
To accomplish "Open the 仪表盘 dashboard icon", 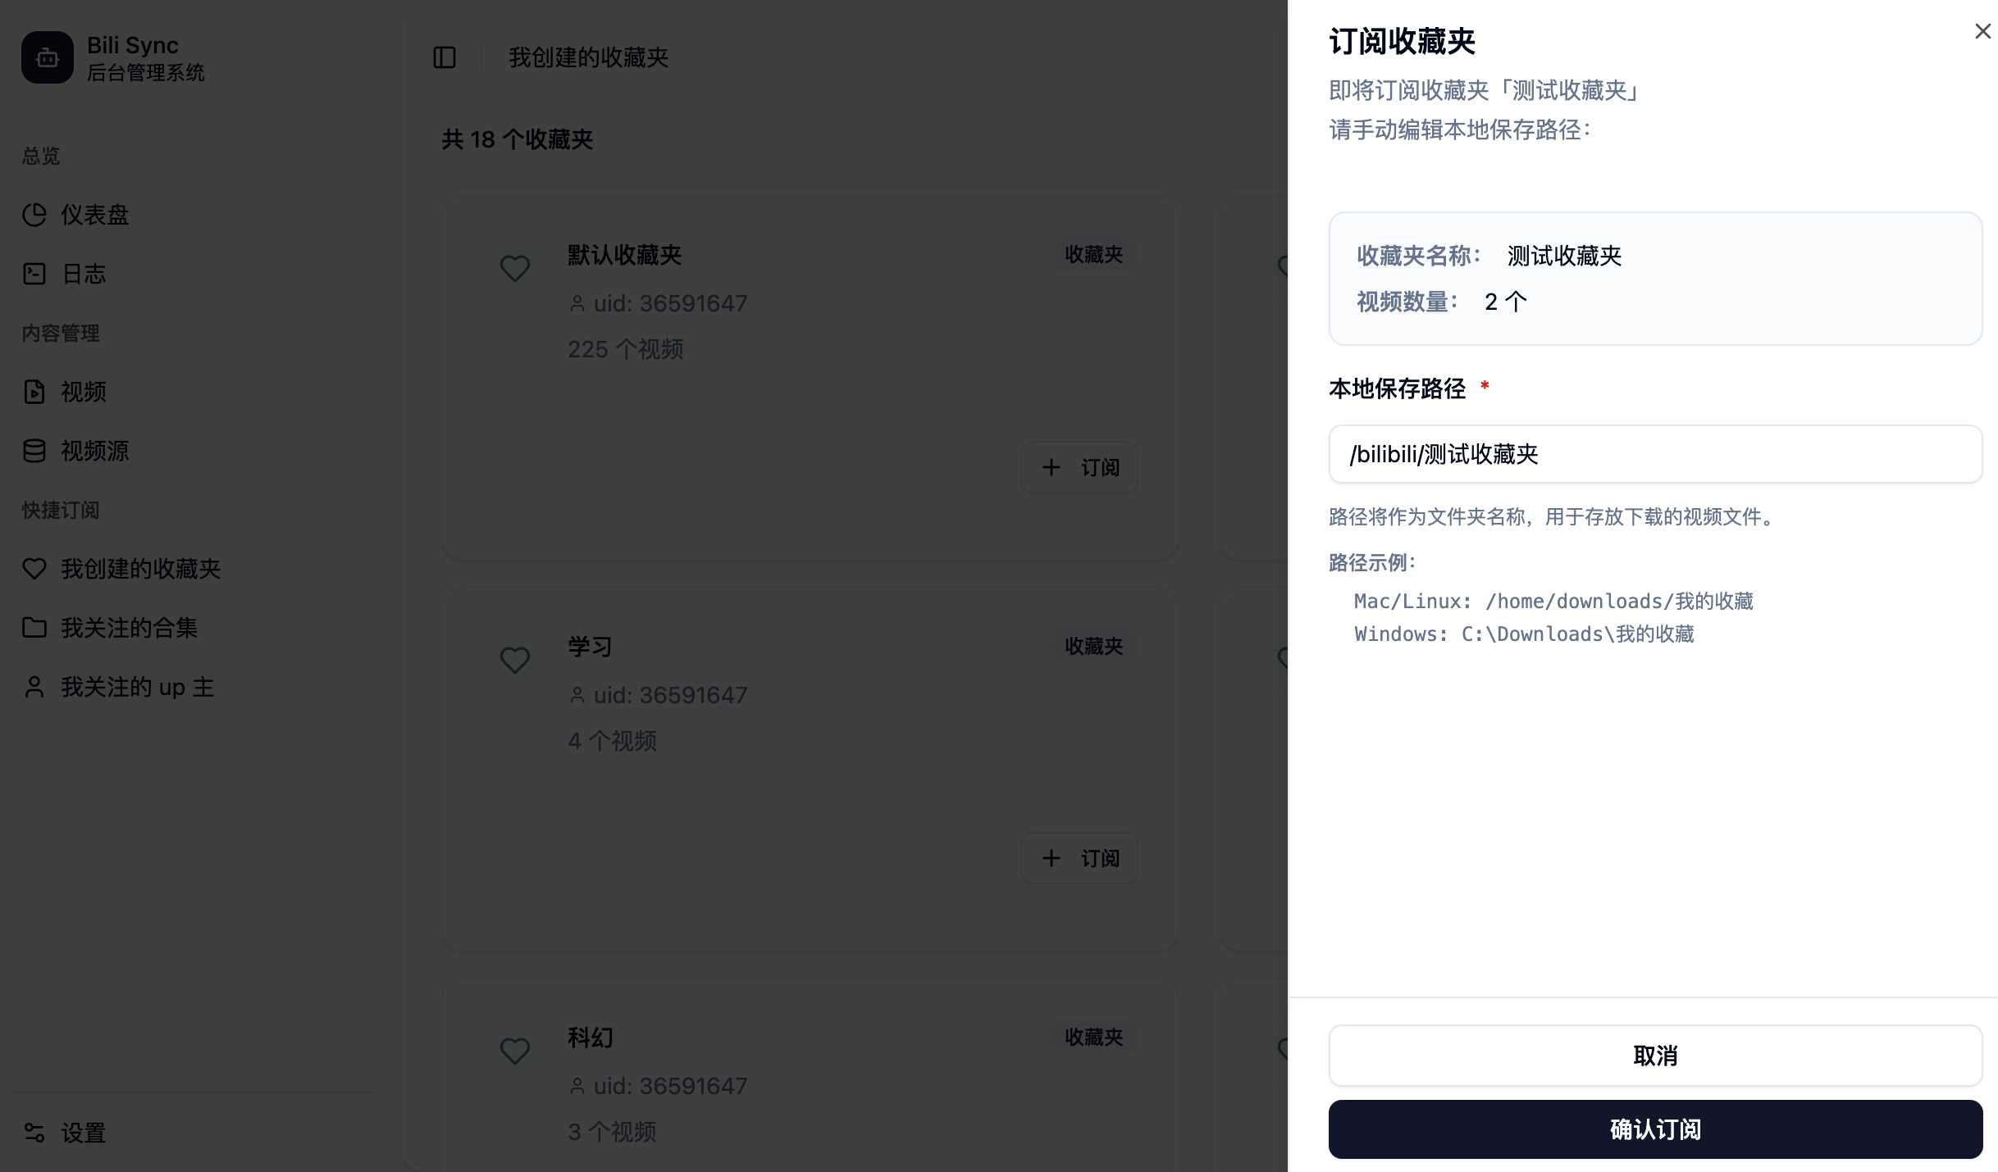I will (34, 215).
